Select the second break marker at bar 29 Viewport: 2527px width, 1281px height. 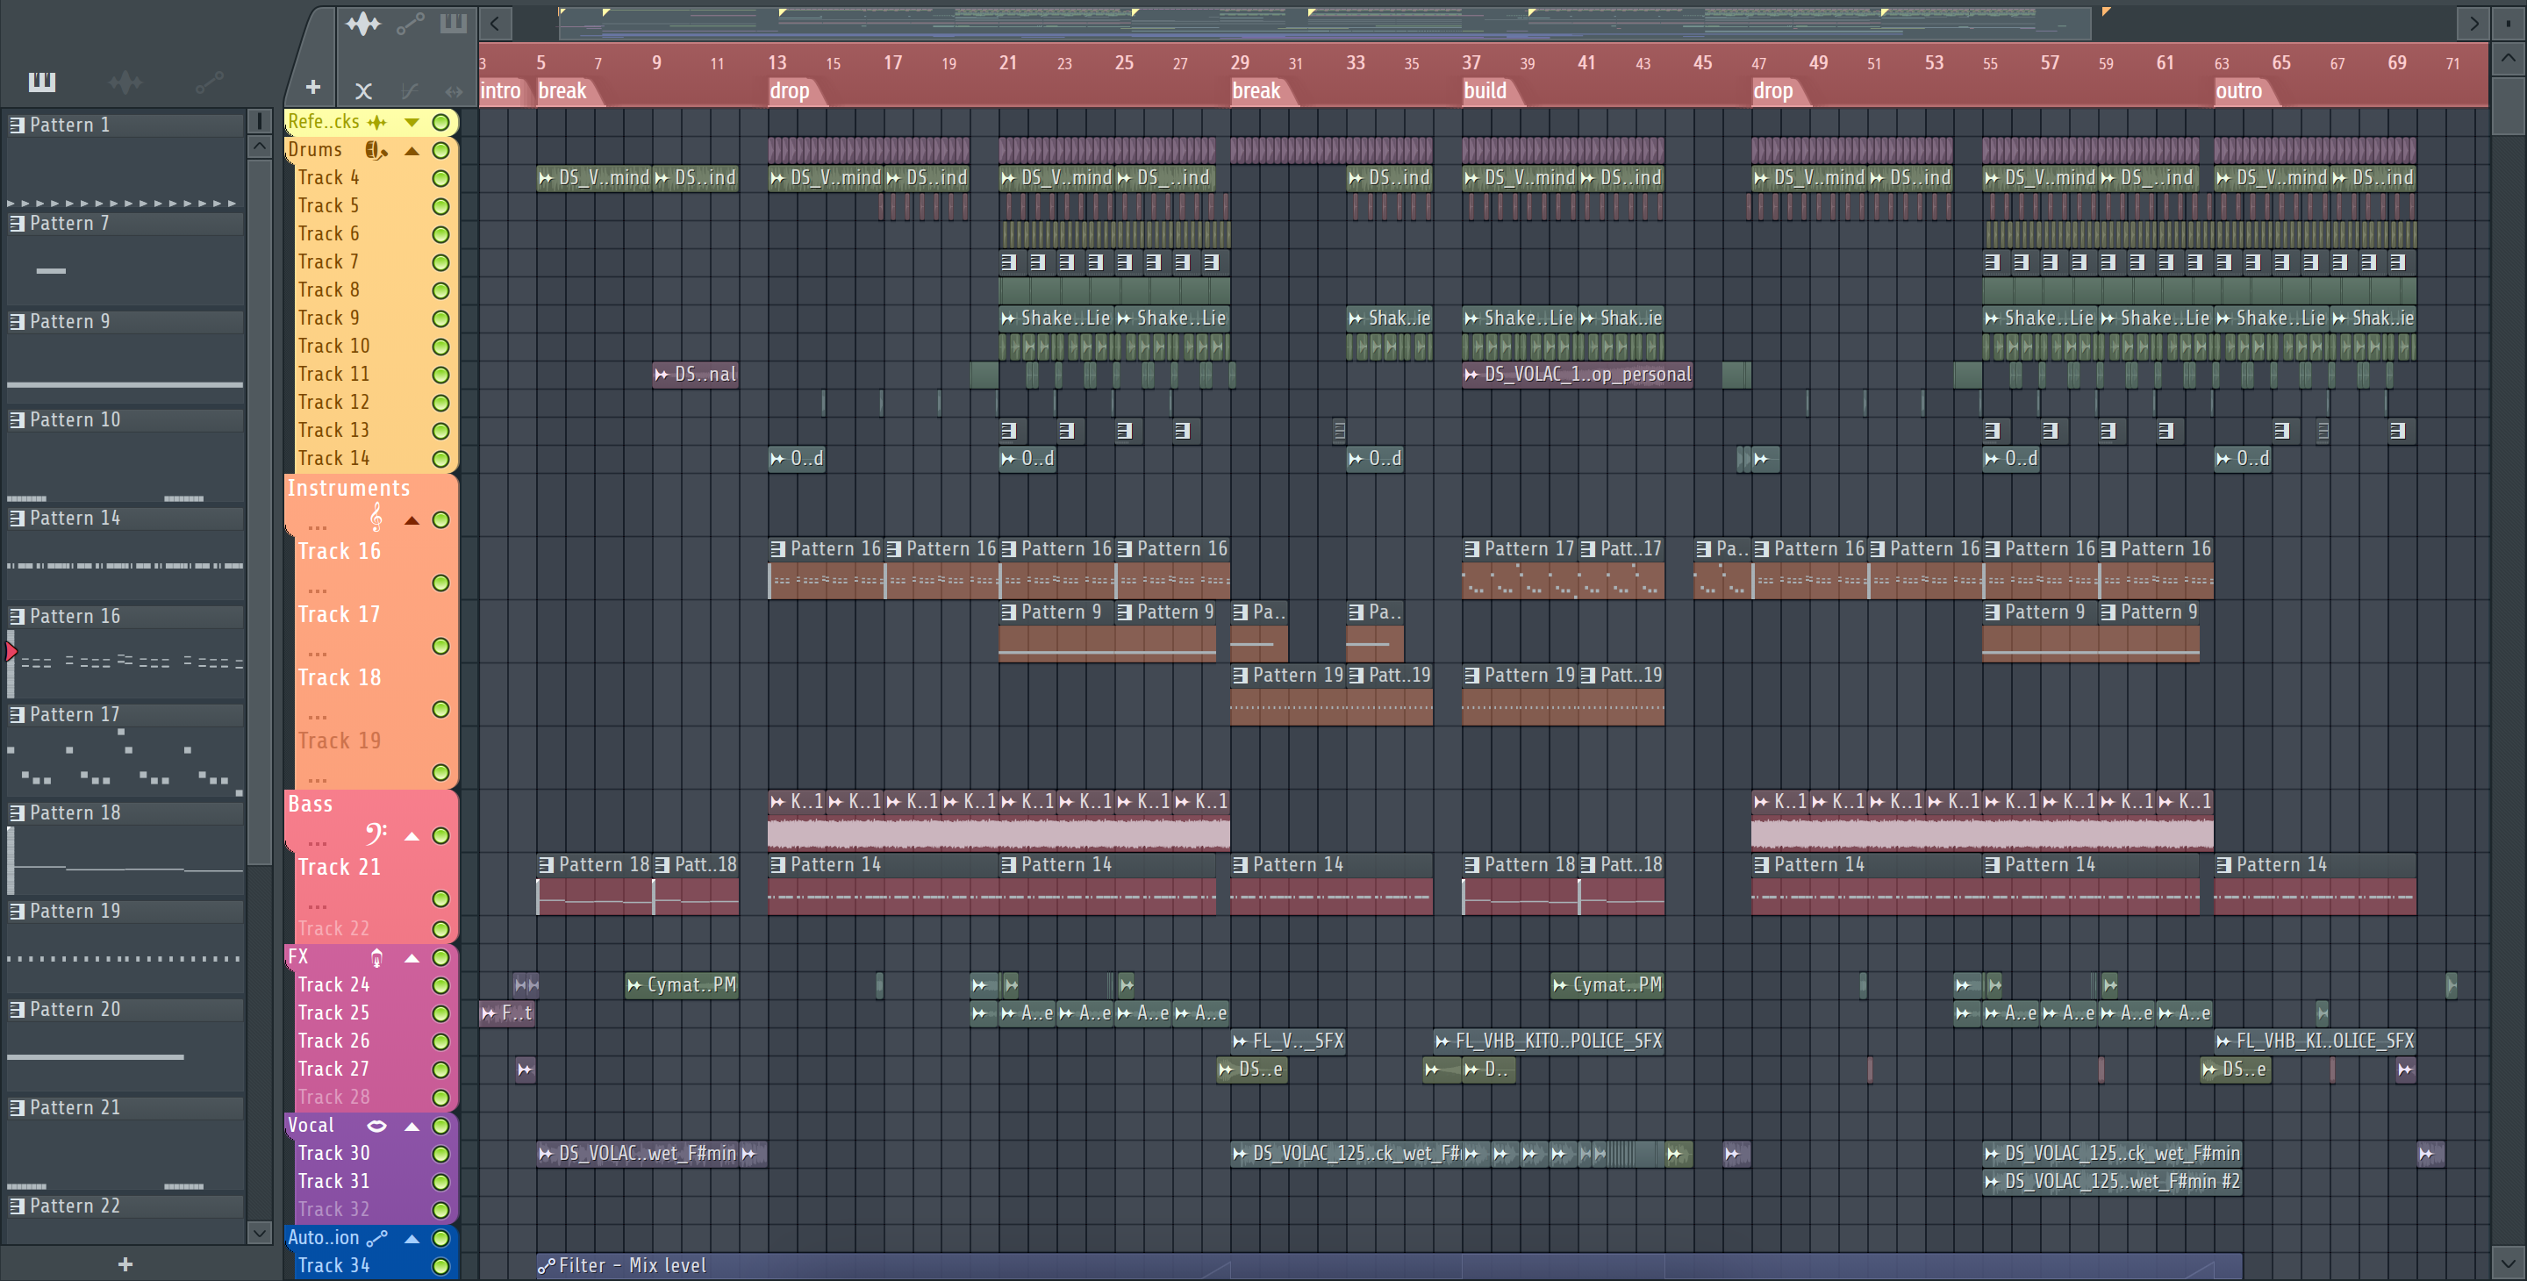(1256, 91)
